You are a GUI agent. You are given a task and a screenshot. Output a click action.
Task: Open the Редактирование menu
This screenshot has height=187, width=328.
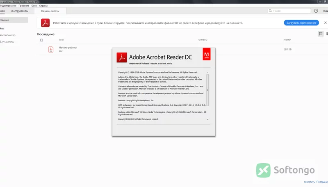click(8, 6)
